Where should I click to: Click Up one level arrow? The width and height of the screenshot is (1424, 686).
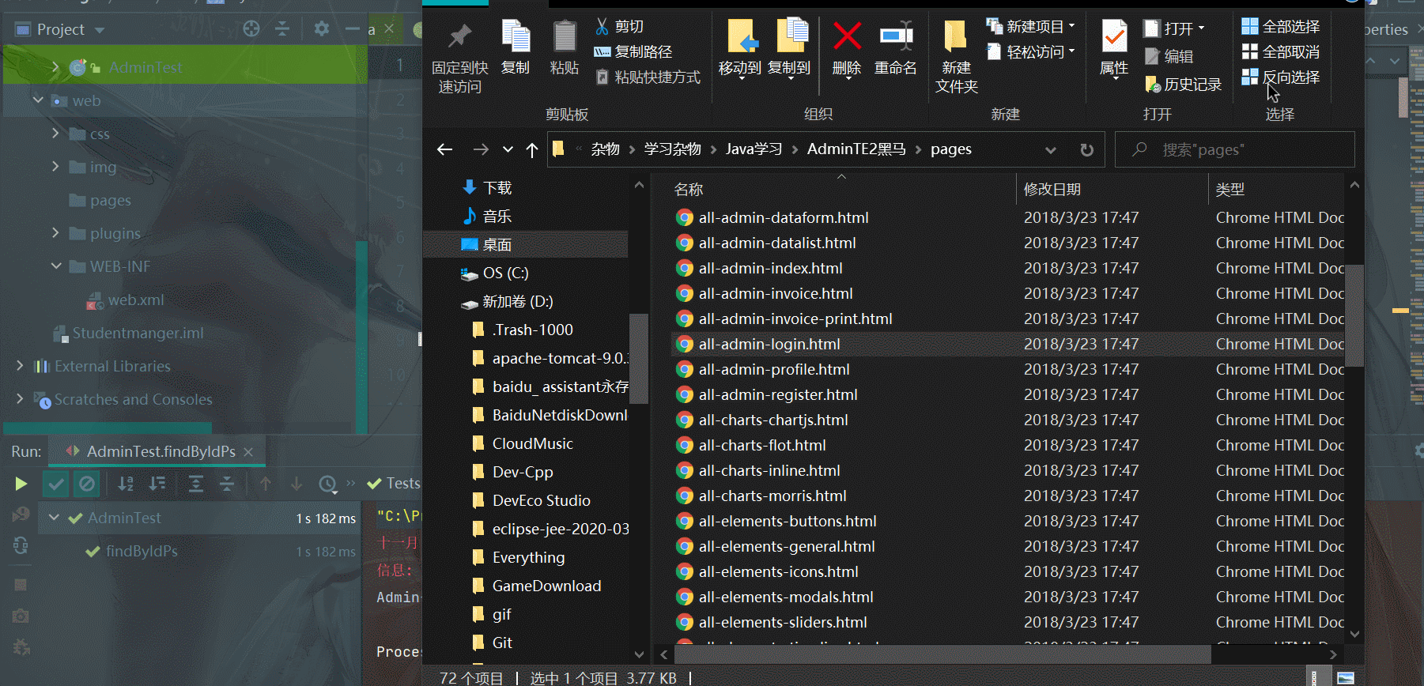[x=532, y=149]
